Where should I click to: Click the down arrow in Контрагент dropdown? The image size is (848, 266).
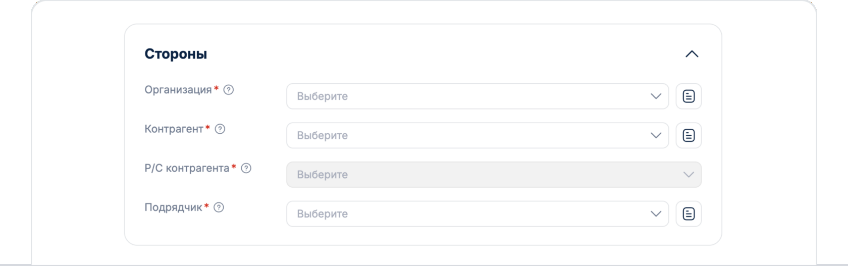(x=656, y=136)
